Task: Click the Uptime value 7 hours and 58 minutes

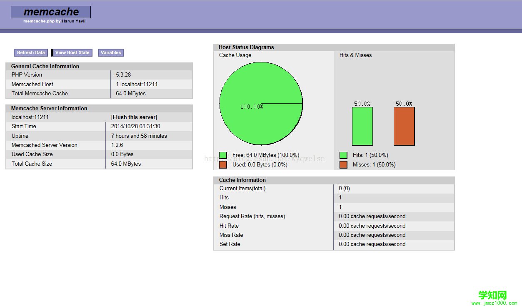Action: [139, 136]
